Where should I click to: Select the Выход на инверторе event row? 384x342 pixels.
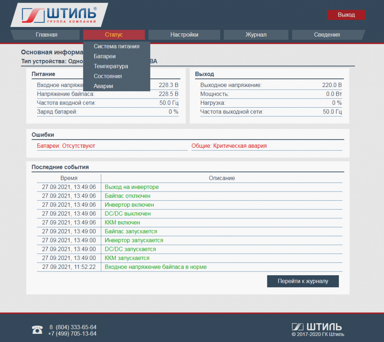132,187
